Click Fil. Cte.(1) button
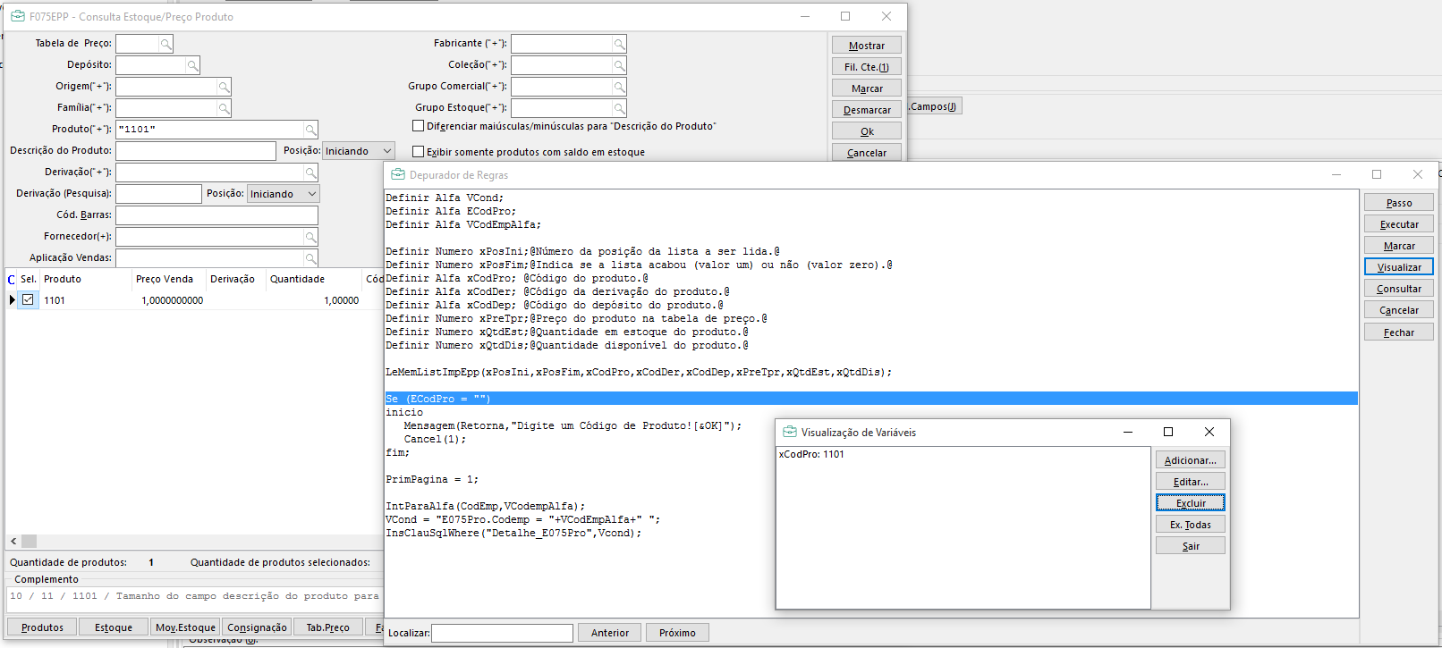The width and height of the screenshot is (1442, 648). click(x=867, y=67)
